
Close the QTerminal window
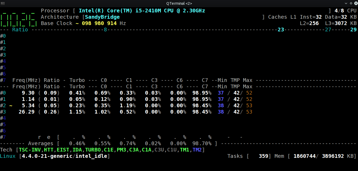pos(355,3)
